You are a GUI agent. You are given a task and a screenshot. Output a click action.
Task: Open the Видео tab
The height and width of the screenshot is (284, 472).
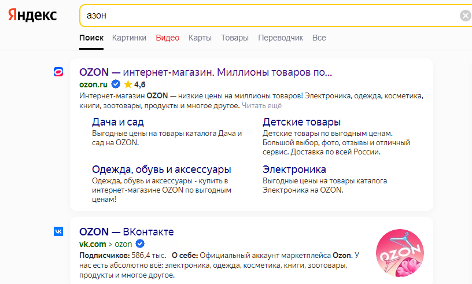pyautogui.click(x=167, y=38)
